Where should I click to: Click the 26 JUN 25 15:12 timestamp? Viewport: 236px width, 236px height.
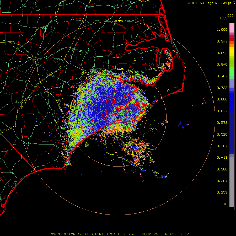[x=171, y=234]
